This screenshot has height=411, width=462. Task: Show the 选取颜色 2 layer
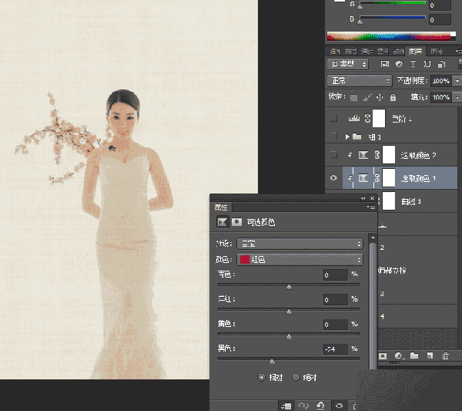click(333, 155)
